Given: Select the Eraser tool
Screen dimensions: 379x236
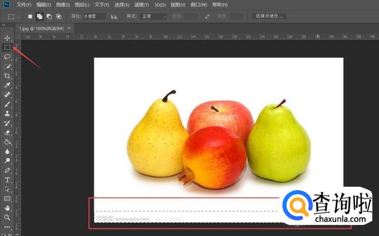Looking at the screenshot, I should [8, 132].
